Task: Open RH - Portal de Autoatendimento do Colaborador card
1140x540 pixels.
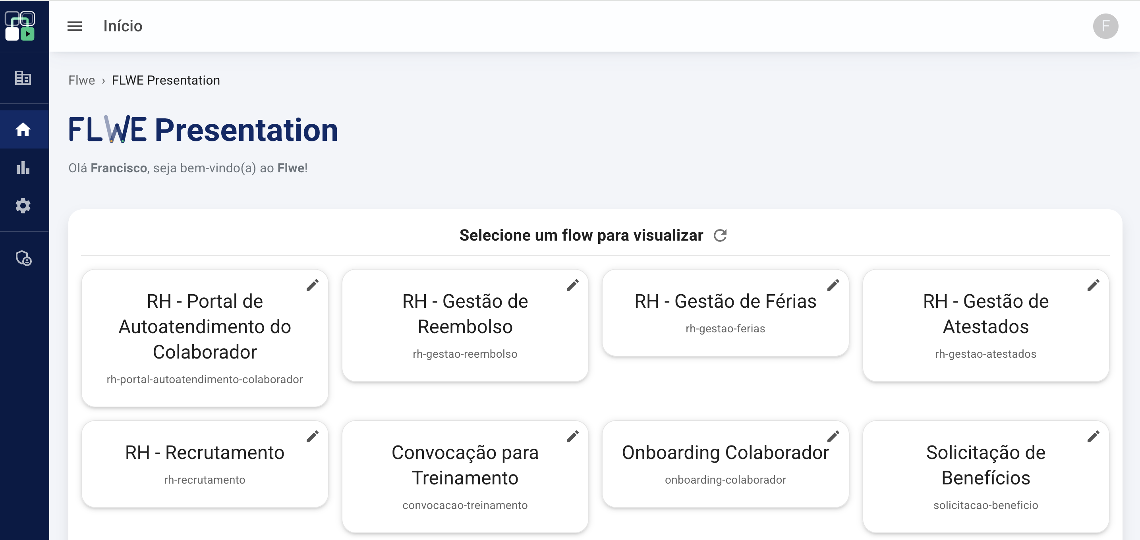Action: [205, 338]
